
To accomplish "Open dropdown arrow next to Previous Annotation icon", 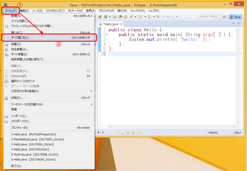I will coord(154,17).
